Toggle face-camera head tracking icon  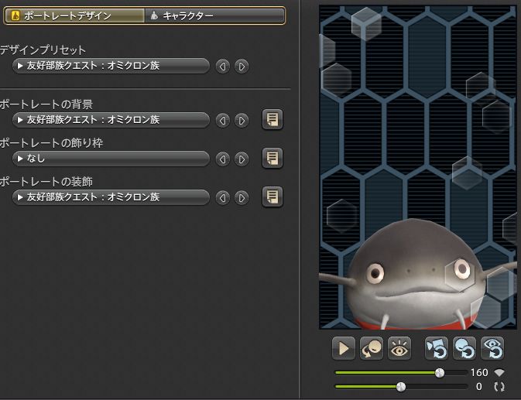tap(372, 348)
